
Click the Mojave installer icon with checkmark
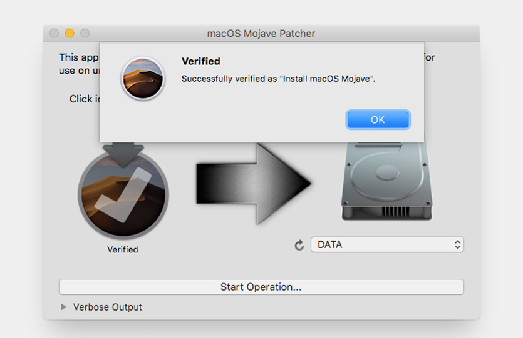pyautogui.click(x=123, y=193)
